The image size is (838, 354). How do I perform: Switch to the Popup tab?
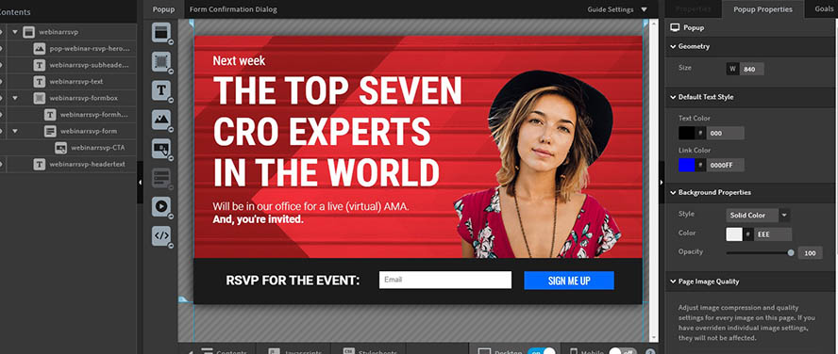(x=163, y=9)
